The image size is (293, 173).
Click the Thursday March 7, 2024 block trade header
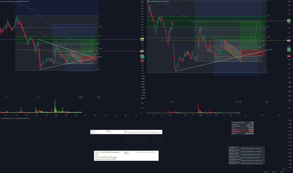pyautogui.click(x=233, y=147)
